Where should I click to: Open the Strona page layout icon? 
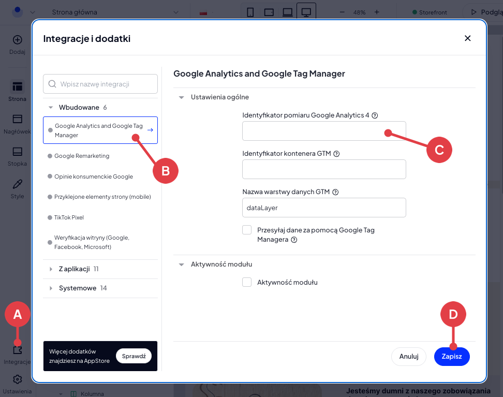pyautogui.click(x=17, y=86)
